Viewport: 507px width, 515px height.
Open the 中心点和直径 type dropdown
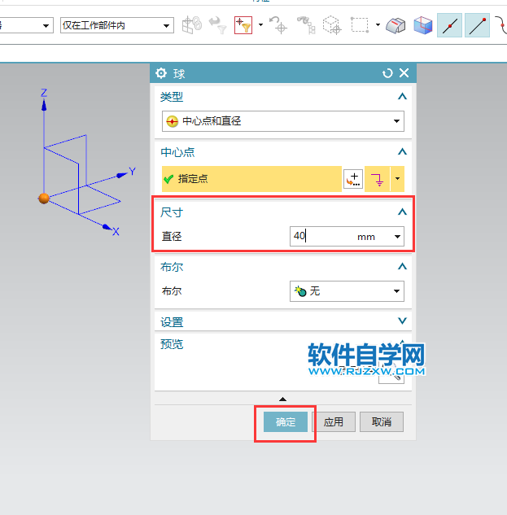pyautogui.click(x=283, y=121)
